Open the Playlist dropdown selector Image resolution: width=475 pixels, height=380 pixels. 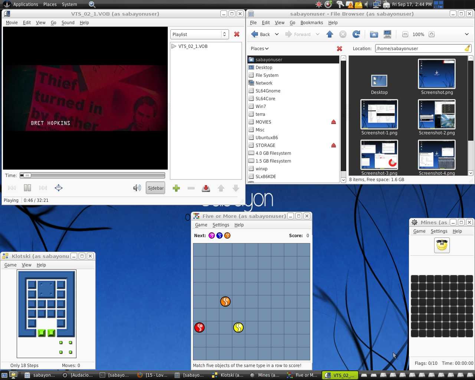coord(200,34)
